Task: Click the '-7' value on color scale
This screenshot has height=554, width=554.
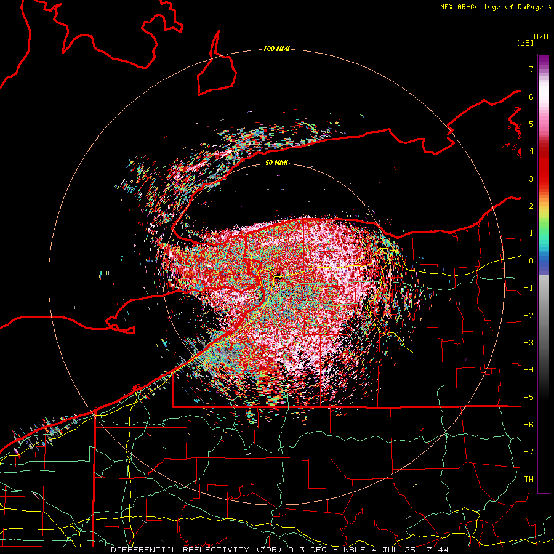Action: point(529,452)
